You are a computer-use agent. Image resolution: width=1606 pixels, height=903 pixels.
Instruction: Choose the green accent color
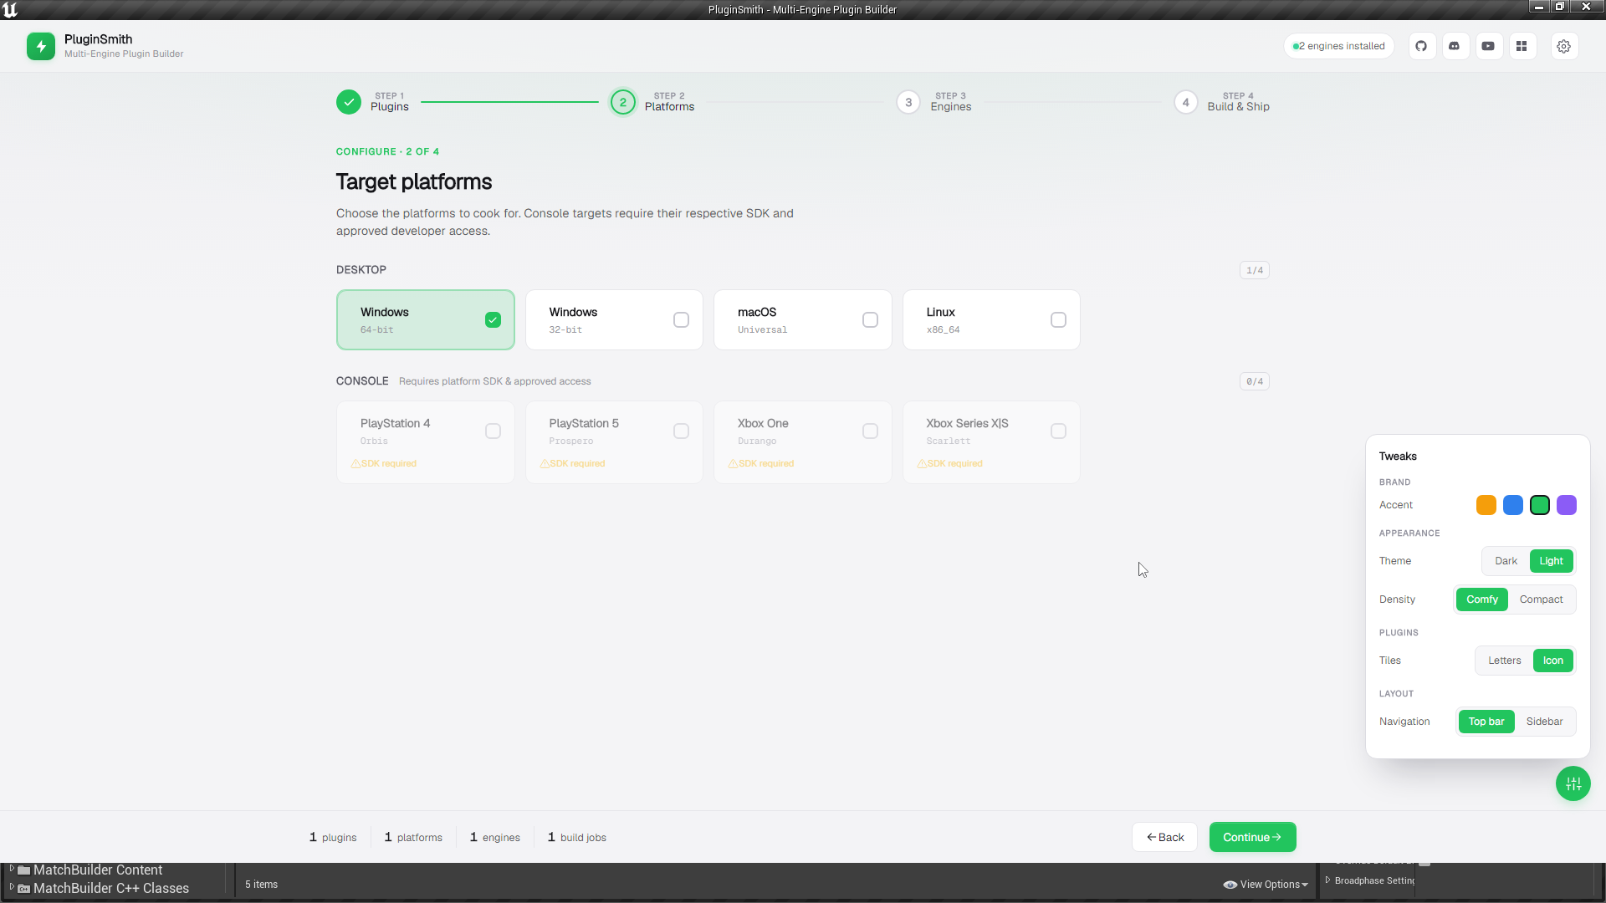click(x=1540, y=505)
